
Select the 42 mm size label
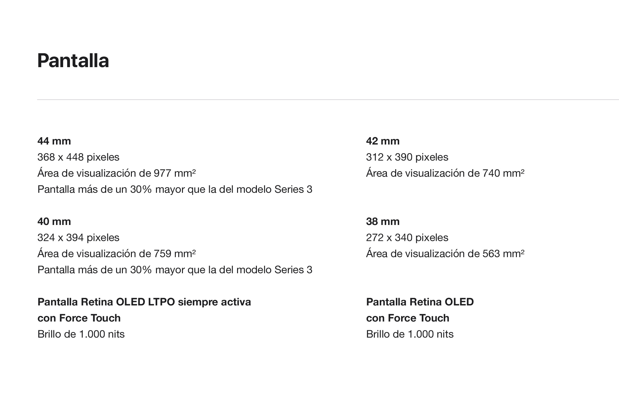(x=383, y=141)
